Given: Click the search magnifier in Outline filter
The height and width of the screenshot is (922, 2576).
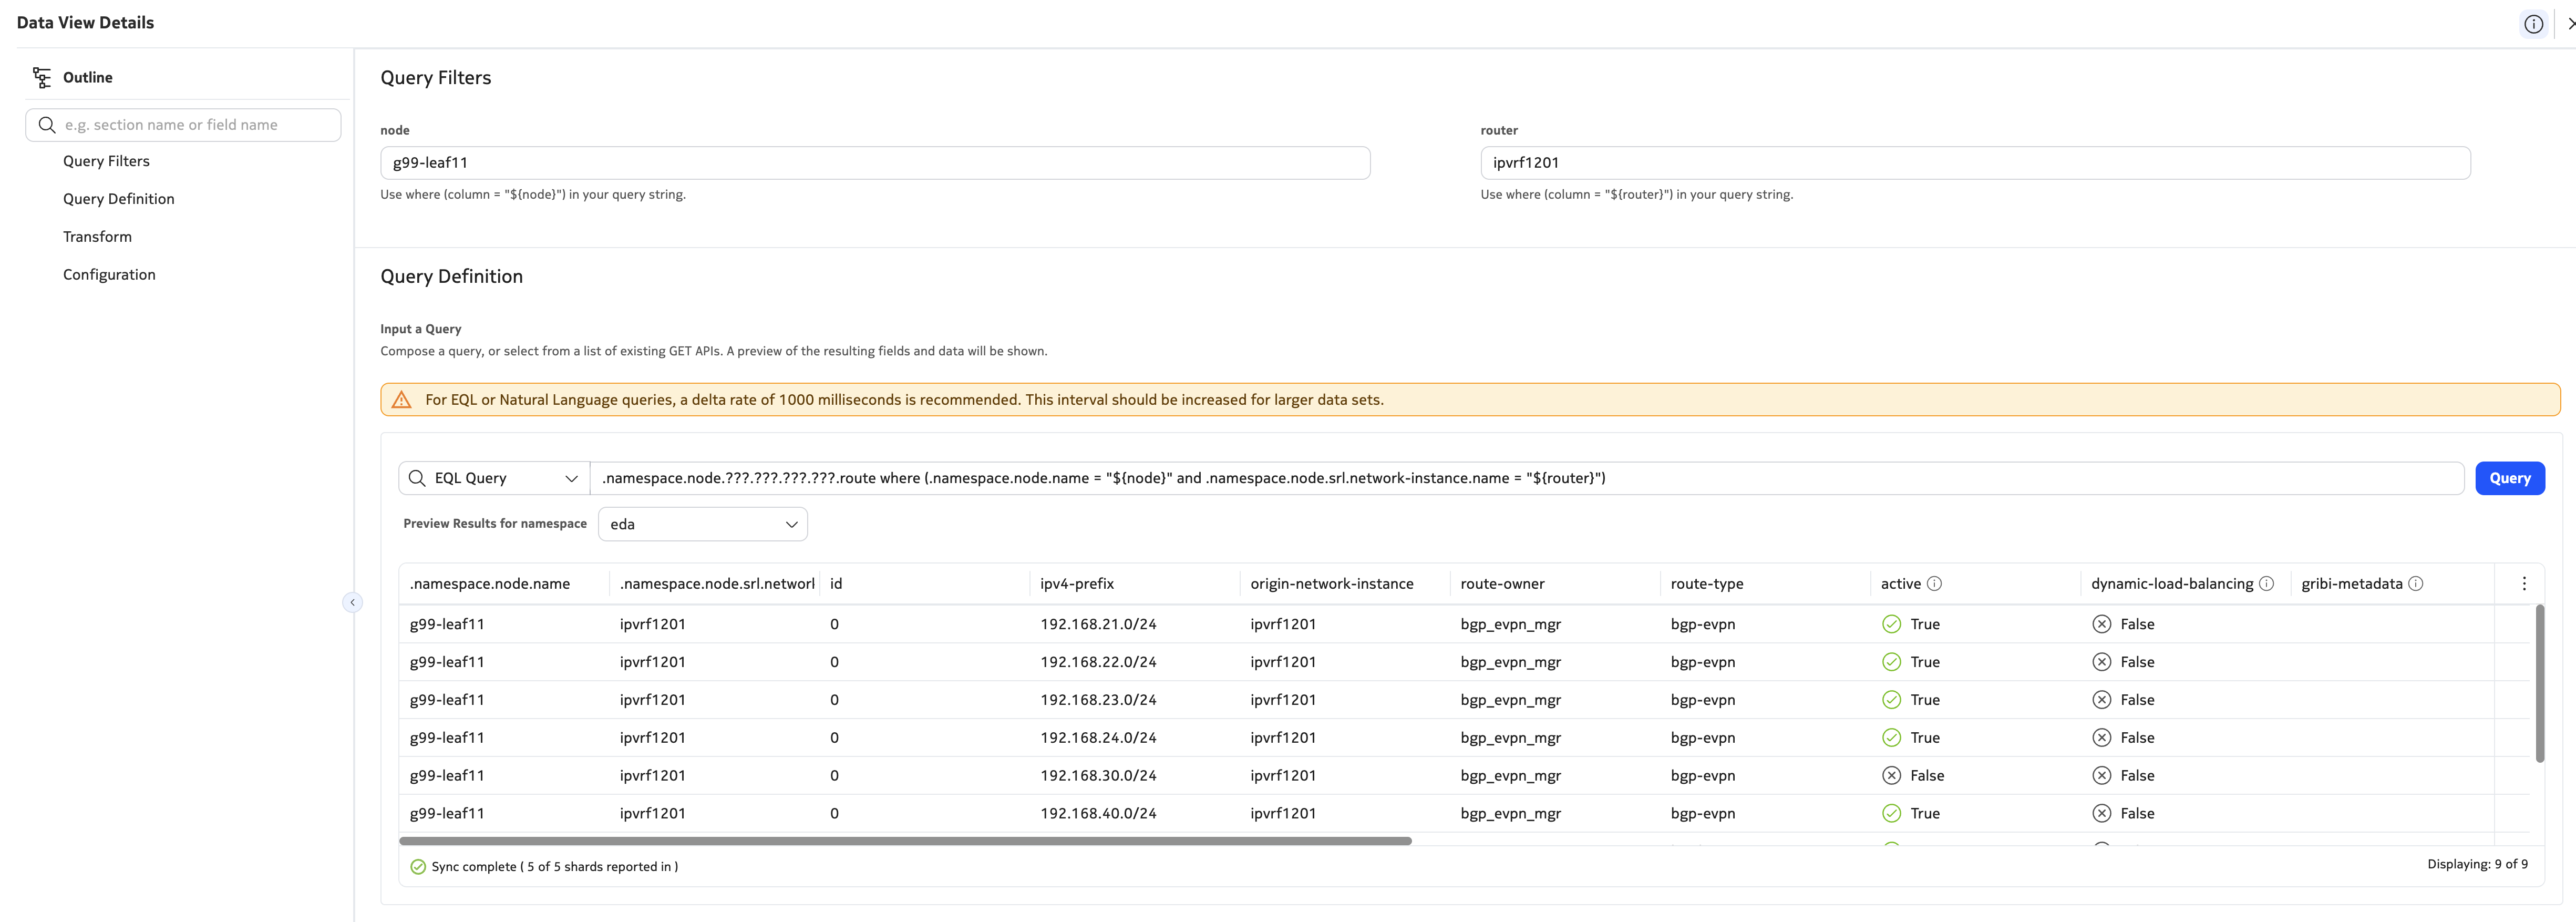Looking at the screenshot, I should tap(47, 125).
